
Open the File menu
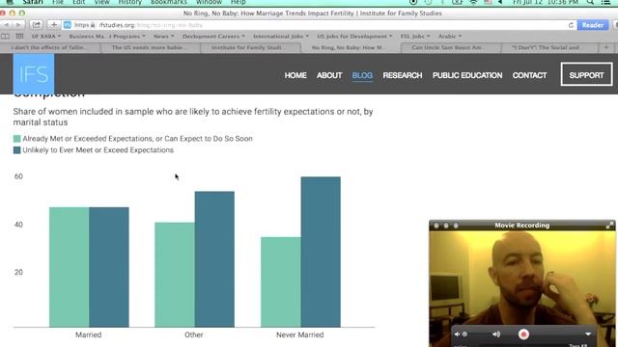58,2
